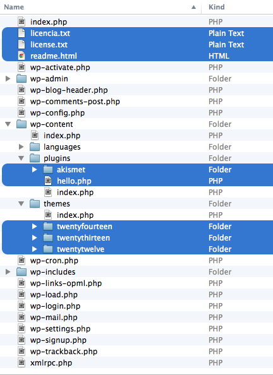Click the wp-includes folder icon
Screen dimensions: 273x375
[x=21, y=272]
